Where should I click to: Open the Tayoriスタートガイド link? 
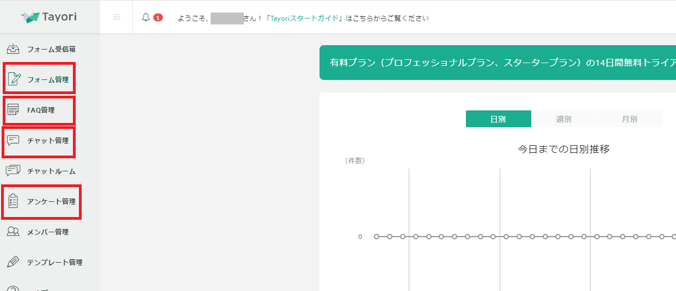tap(304, 18)
